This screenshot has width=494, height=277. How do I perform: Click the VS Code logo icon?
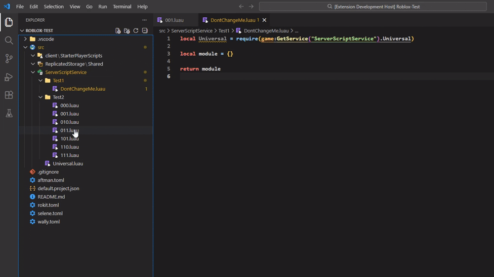tap(7, 6)
